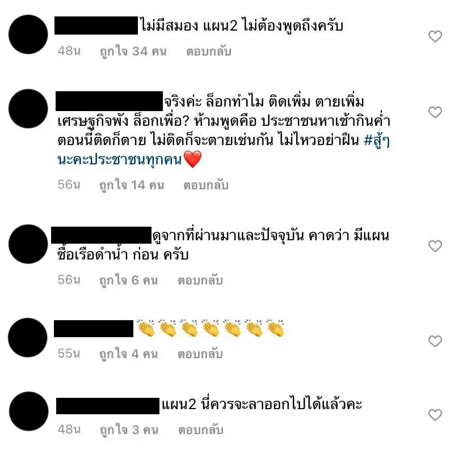Viewport: 467px width, 459px height.
Task: Open avatar of the submarine comment author
Action: click(x=28, y=244)
